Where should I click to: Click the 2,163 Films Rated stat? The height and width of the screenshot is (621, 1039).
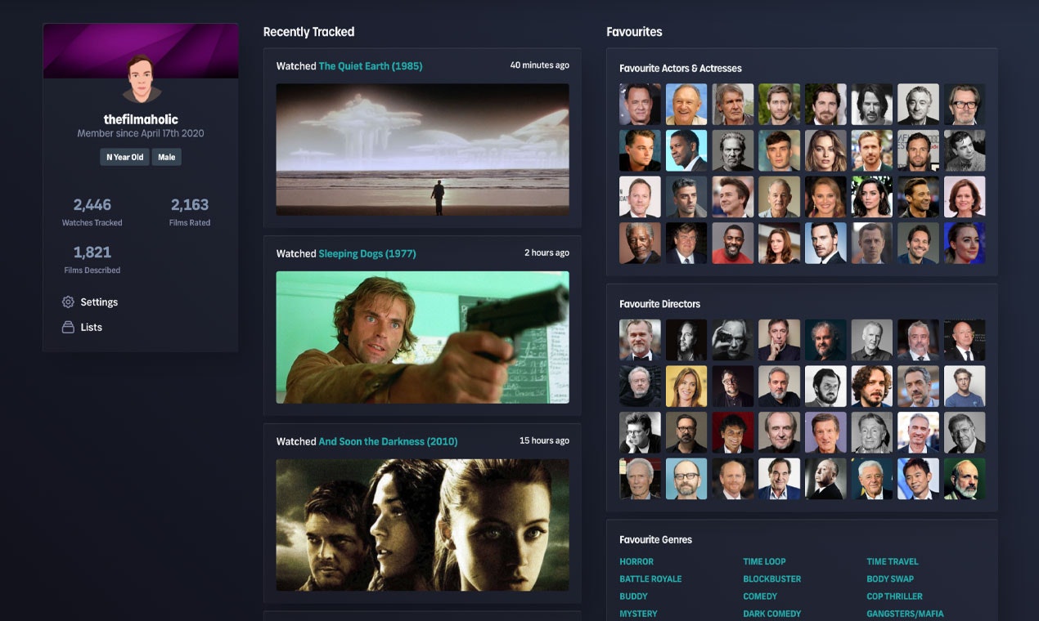(x=190, y=211)
